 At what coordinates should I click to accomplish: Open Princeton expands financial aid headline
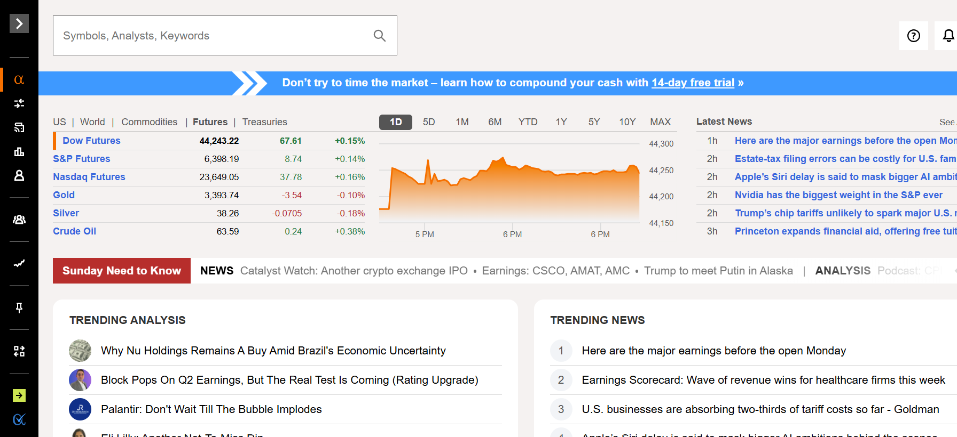point(845,231)
